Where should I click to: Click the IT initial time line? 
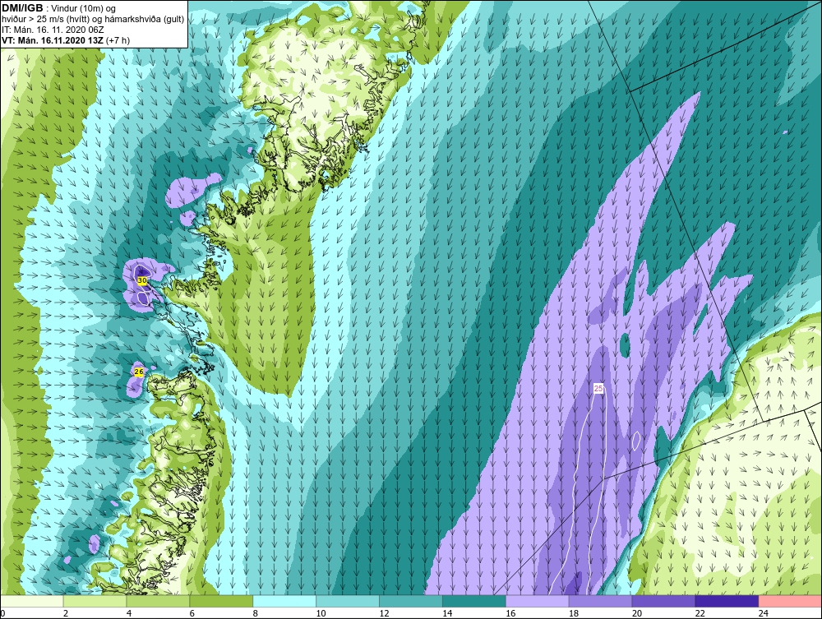pos(53,30)
